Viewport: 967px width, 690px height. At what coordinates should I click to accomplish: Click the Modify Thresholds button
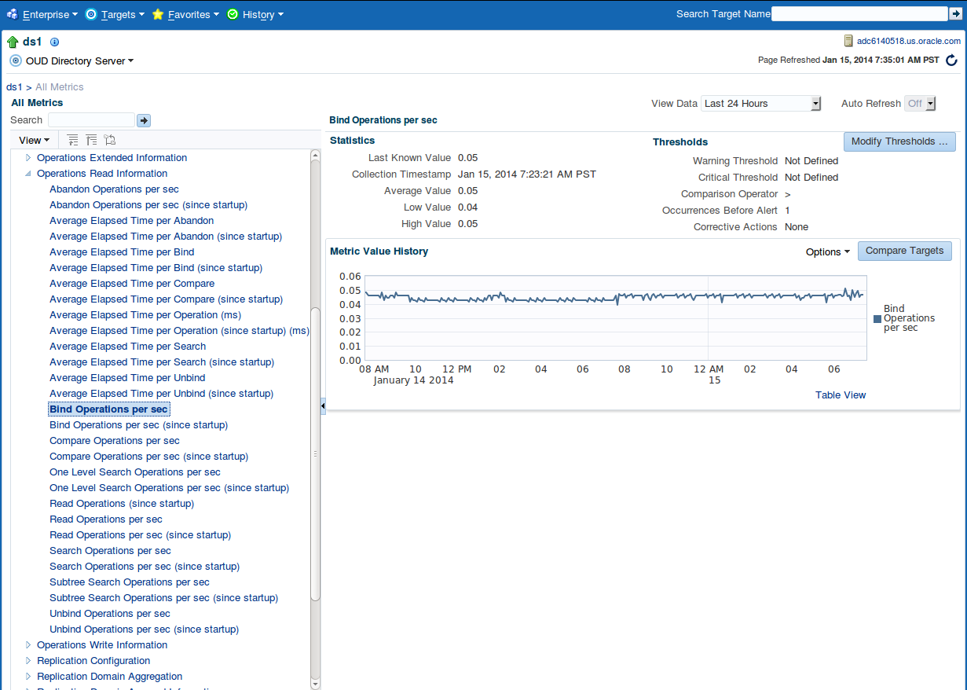(x=899, y=142)
